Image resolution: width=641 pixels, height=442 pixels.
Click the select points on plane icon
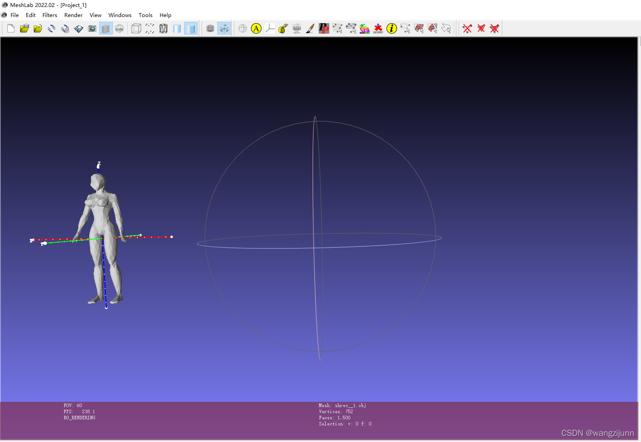(x=351, y=28)
